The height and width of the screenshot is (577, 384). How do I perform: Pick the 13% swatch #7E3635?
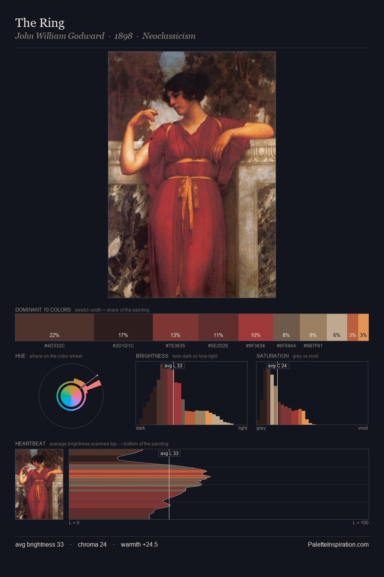pyautogui.click(x=175, y=327)
